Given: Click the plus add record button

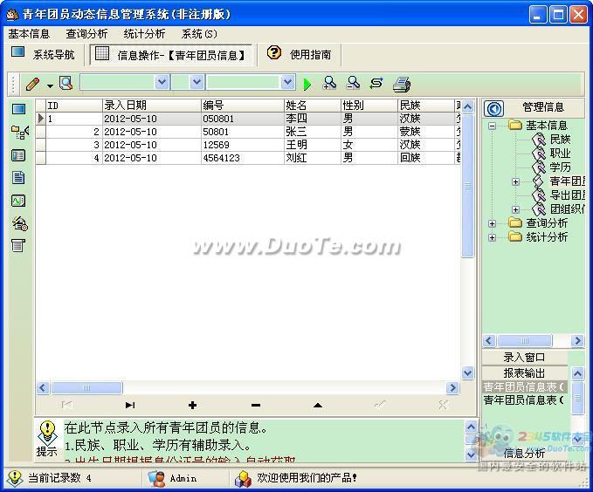Looking at the screenshot, I should 192,405.
